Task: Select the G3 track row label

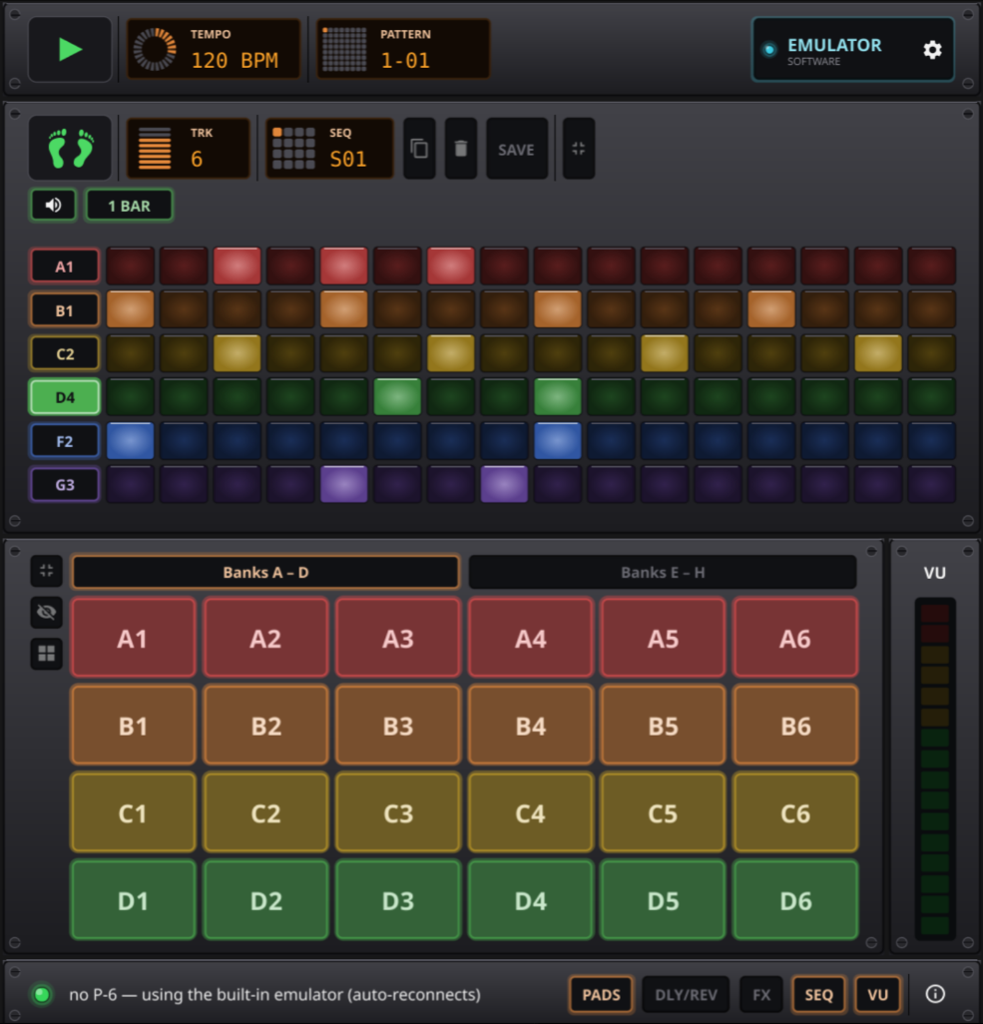Action: (x=65, y=485)
